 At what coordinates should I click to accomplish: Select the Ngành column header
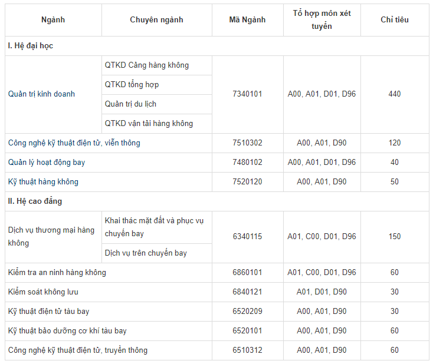coord(53,20)
